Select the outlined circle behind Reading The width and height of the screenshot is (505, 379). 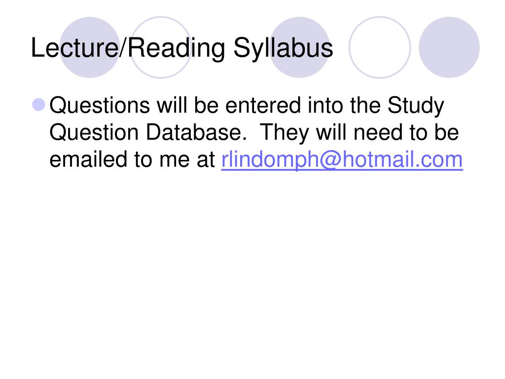click(161, 47)
